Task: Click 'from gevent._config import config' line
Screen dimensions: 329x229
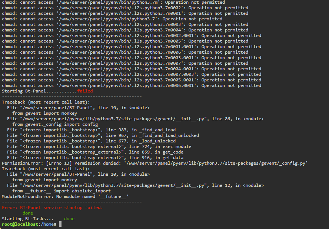Action: click(55, 124)
